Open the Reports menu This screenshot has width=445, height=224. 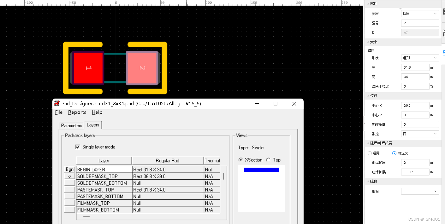tap(77, 112)
